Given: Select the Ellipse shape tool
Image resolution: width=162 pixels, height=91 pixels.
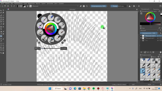Looking at the screenshot, I should coord(3,17).
